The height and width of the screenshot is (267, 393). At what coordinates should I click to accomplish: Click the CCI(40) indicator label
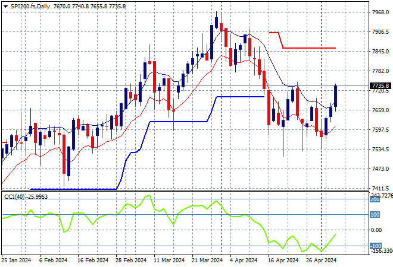[x=24, y=196]
